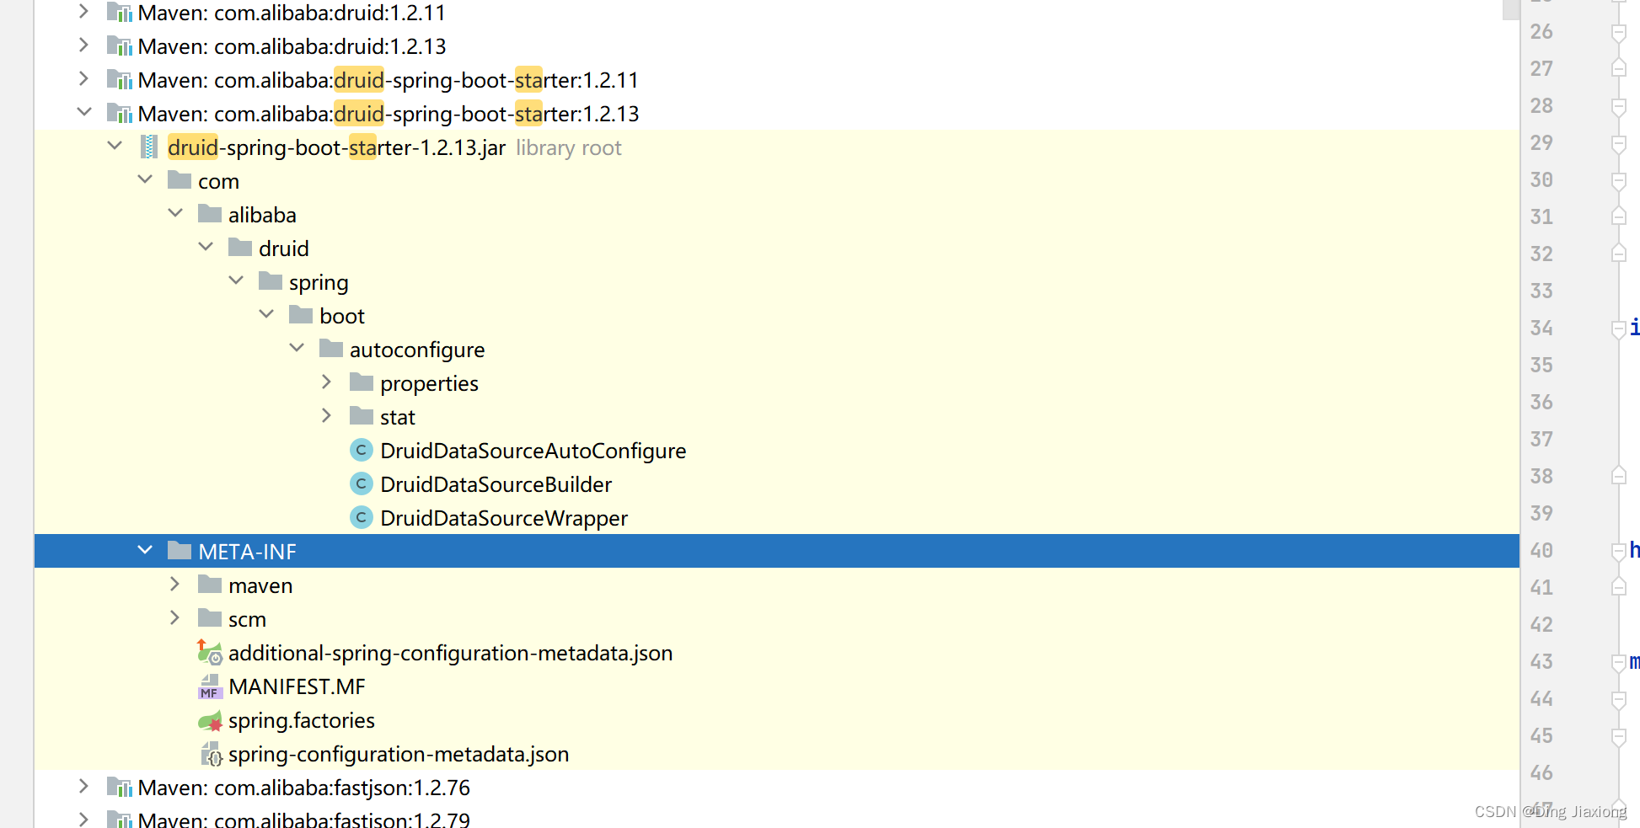This screenshot has height=828, width=1640.
Task: Click the autoconfigure folder icon
Action: tap(331, 349)
